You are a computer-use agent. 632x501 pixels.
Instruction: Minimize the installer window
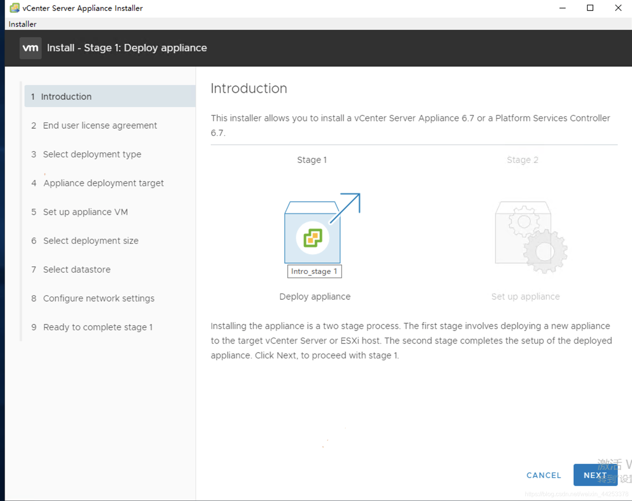click(562, 8)
